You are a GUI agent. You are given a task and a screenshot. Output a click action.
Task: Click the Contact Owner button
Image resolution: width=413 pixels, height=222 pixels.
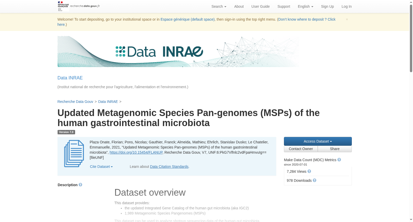tap(301, 149)
